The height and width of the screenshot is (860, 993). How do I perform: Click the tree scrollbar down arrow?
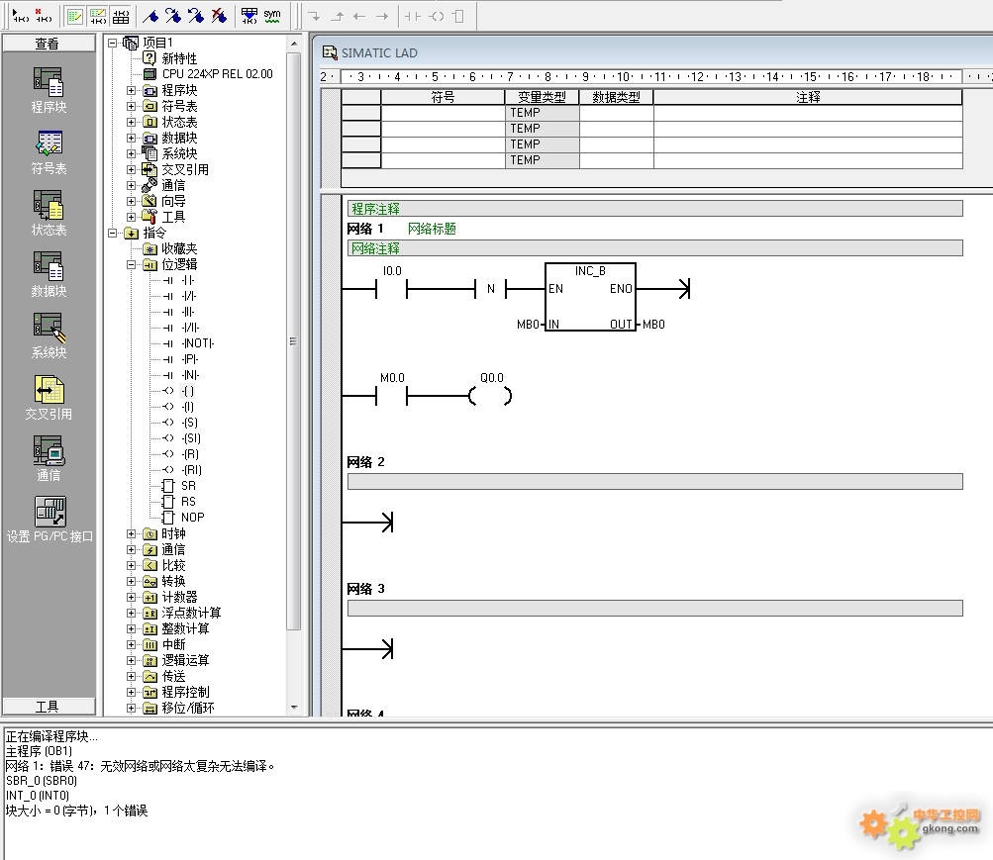(294, 708)
